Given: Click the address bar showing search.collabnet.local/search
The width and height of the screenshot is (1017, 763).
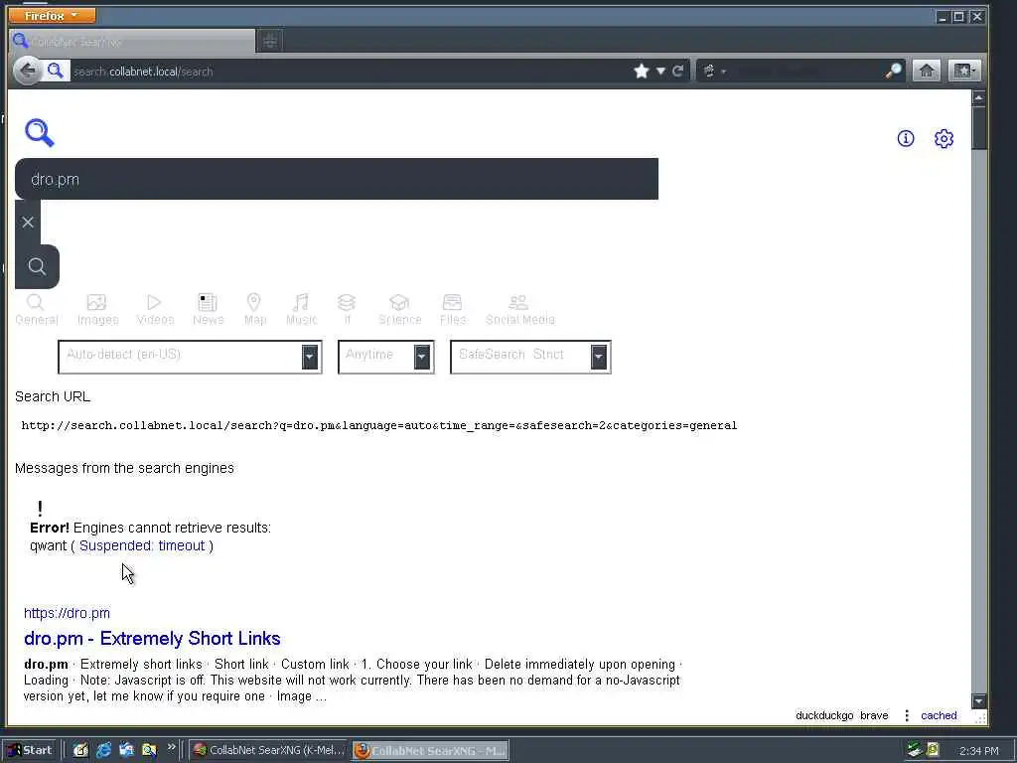Looking at the screenshot, I should point(351,72).
